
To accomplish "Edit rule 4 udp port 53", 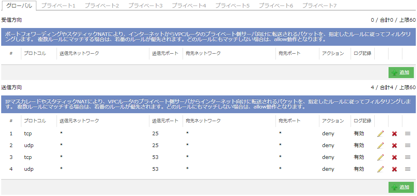I will (381, 169).
